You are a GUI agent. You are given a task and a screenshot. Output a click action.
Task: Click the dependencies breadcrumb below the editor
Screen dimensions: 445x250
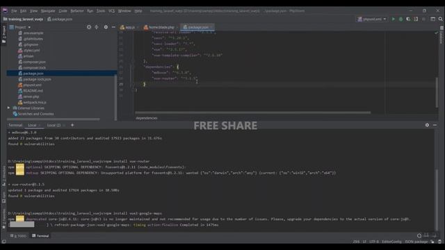point(147,118)
